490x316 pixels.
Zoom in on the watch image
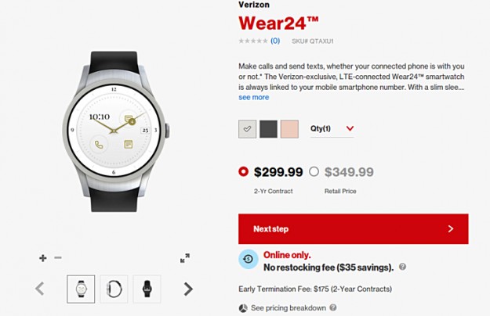42,258
